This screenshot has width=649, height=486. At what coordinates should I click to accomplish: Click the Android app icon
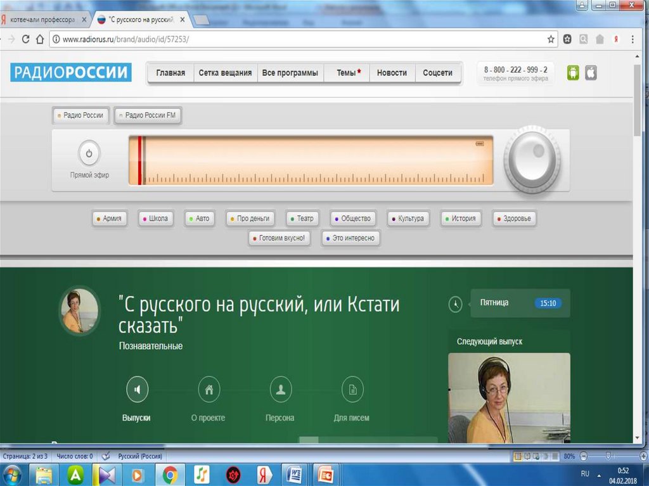tap(573, 73)
